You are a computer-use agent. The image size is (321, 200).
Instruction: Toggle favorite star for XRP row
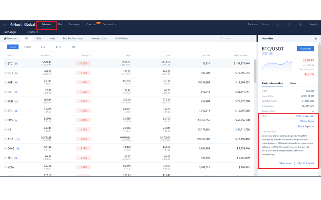click(5, 82)
